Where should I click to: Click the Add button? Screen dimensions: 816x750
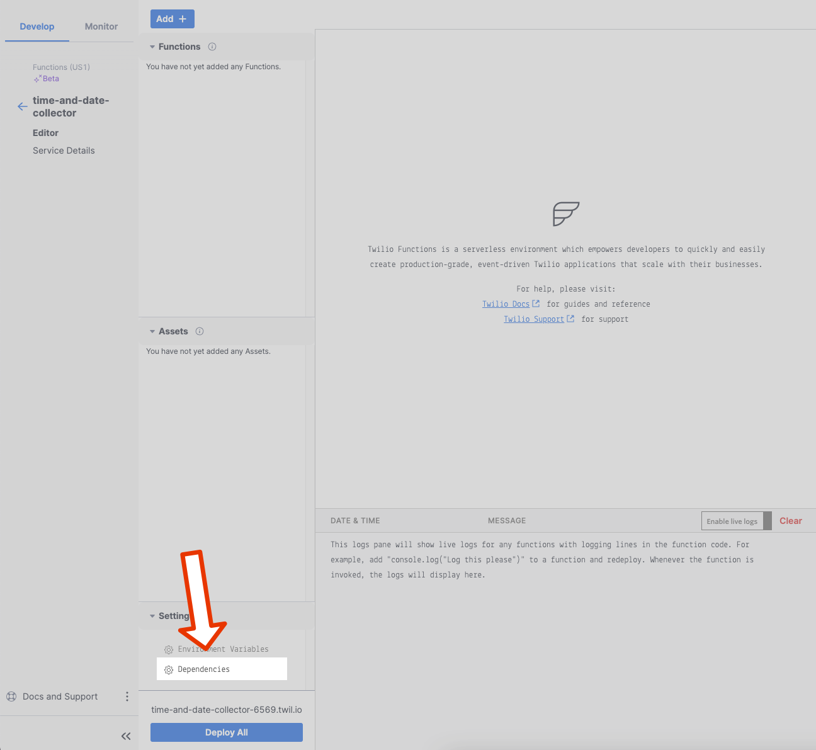click(172, 19)
